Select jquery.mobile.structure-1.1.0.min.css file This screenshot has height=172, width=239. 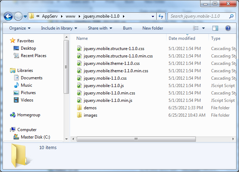118,56
